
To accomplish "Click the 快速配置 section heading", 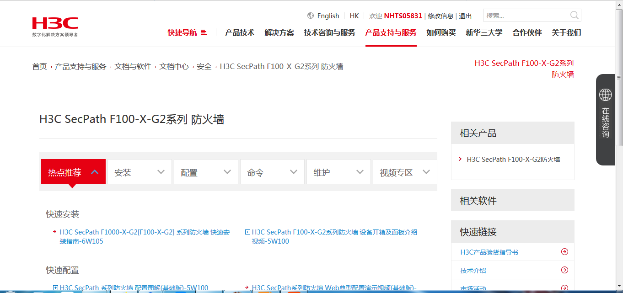I will 63,270.
